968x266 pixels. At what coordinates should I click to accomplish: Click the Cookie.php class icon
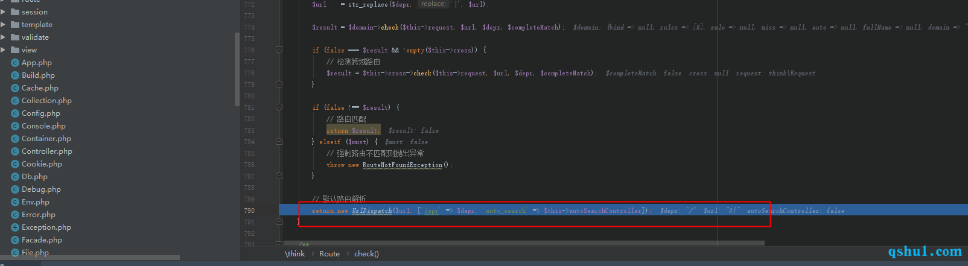tap(16, 164)
